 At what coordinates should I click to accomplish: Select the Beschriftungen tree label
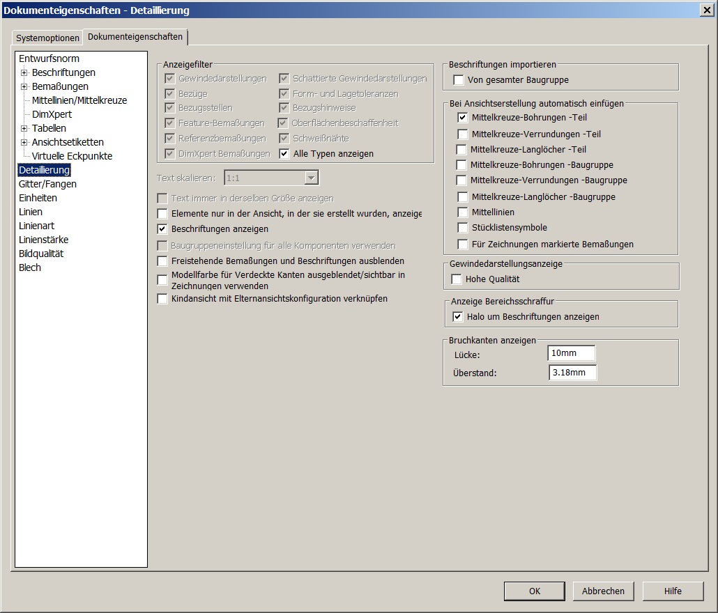click(63, 72)
